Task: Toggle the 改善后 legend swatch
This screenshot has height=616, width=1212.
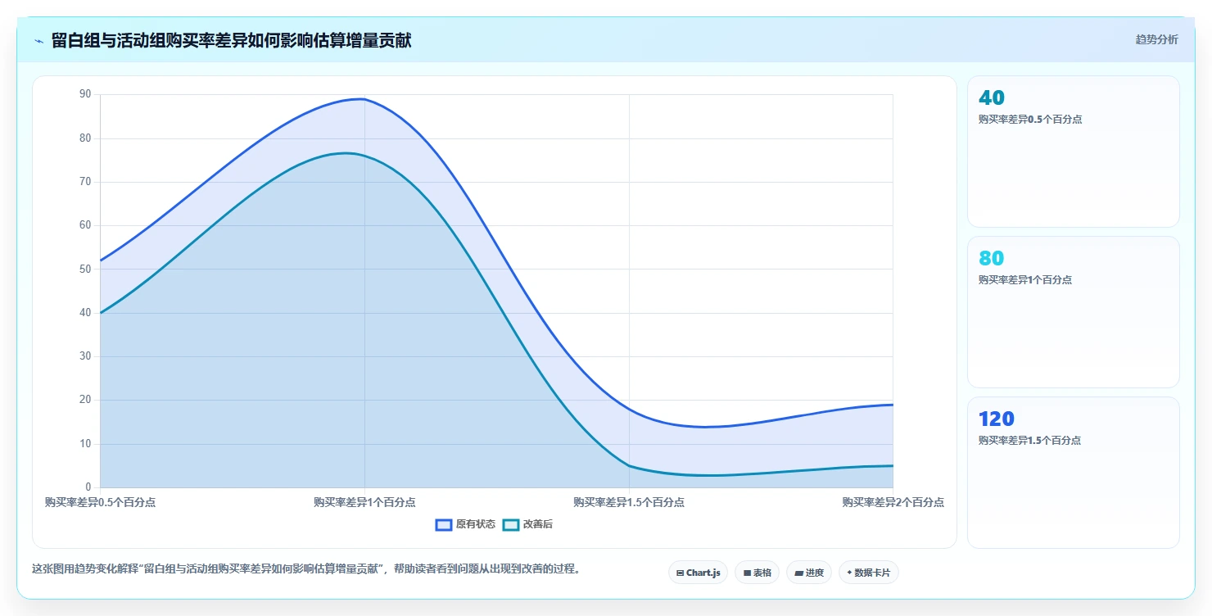Action: [511, 524]
